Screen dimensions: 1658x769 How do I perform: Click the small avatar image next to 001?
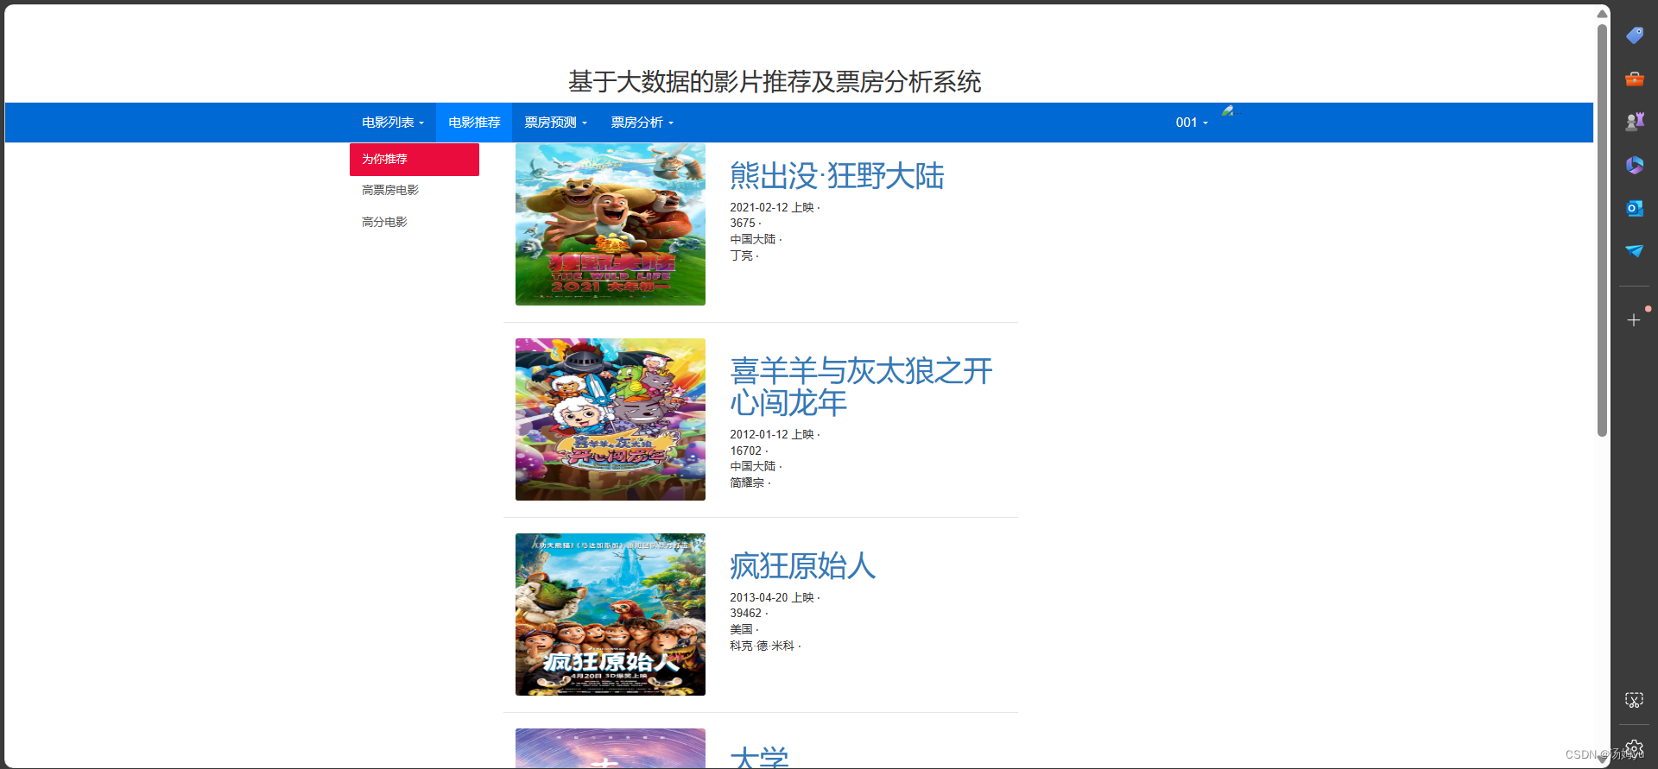1227,110
